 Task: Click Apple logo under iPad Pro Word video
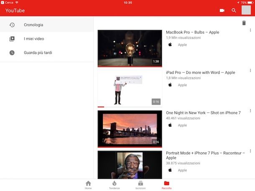(170, 85)
